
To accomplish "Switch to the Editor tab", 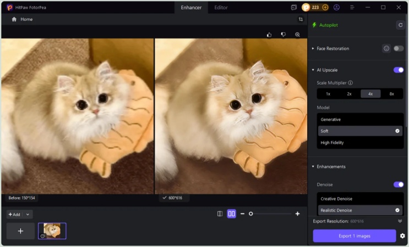I will (221, 8).
